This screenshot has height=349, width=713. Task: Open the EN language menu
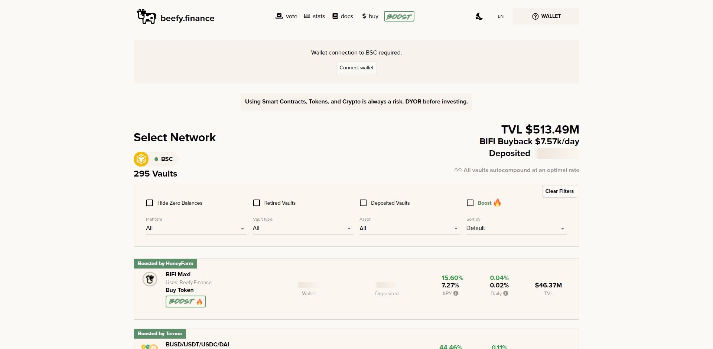coord(500,16)
